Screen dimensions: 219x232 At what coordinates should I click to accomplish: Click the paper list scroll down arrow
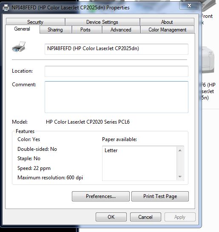(x=180, y=176)
